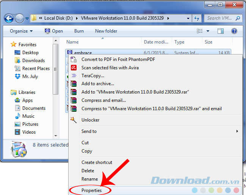Image resolution: width=246 pixels, height=195 pixels.
Task: Click the multiple-items thumbnail in details pane
Action: click(x=19, y=150)
